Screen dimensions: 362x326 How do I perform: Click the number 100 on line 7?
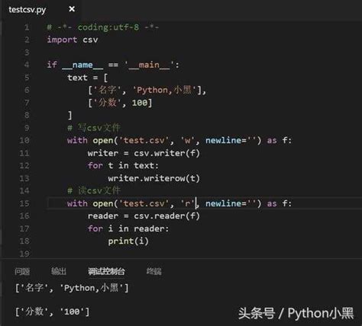coord(140,103)
